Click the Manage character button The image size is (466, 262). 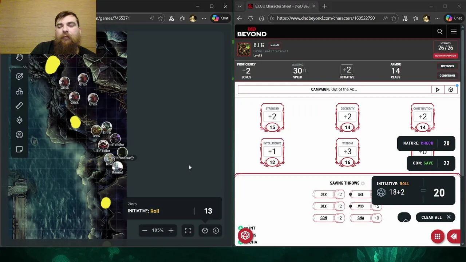[x=275, y=45]
